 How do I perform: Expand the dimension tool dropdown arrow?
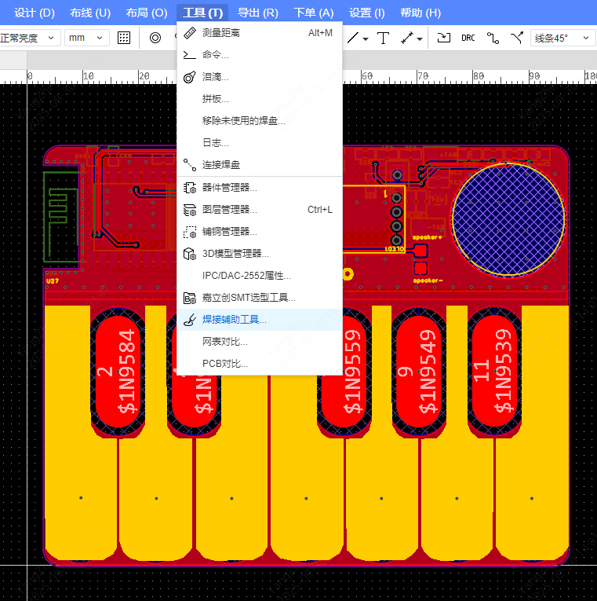pos(420,38)
